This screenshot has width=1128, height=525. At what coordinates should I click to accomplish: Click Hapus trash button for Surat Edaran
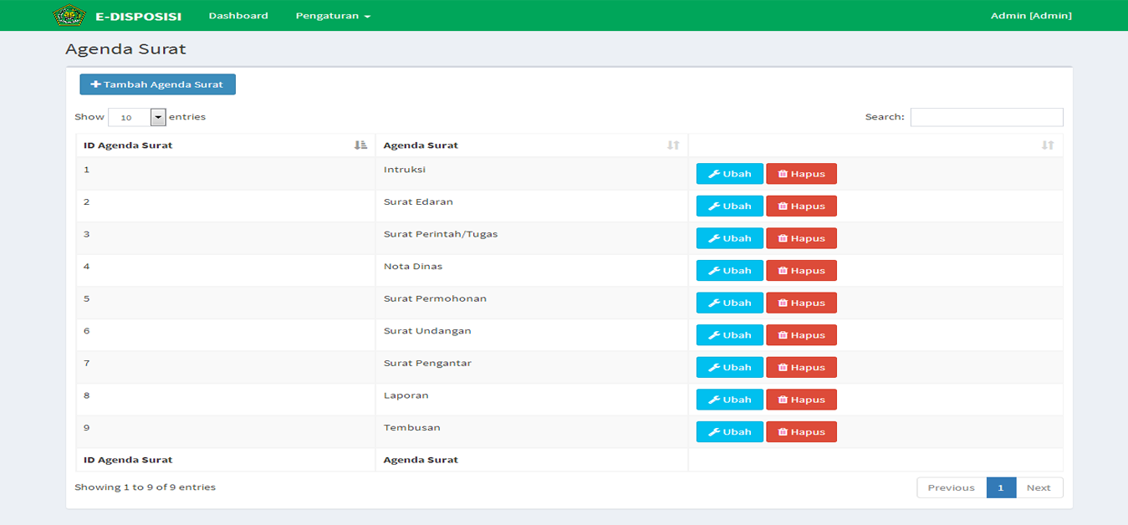[801, 206]
